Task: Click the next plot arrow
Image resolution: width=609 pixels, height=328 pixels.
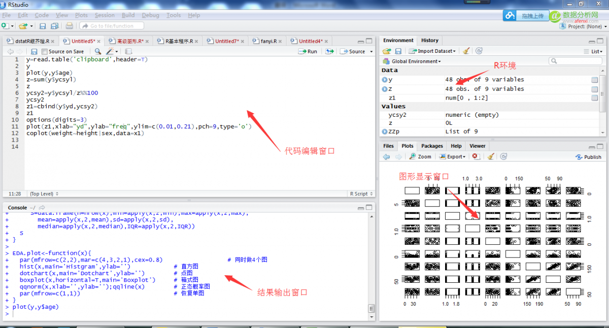Action: (399, 156)
